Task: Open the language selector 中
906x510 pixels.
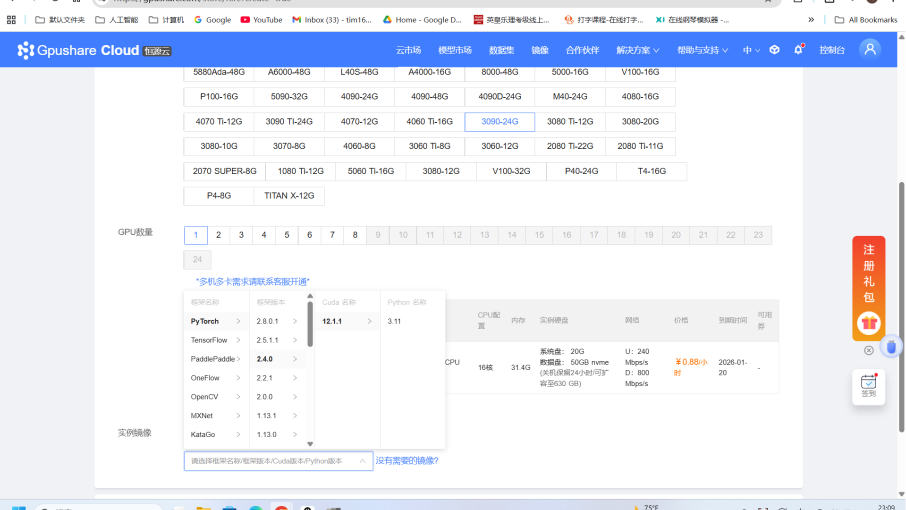Action: (751, 50)
